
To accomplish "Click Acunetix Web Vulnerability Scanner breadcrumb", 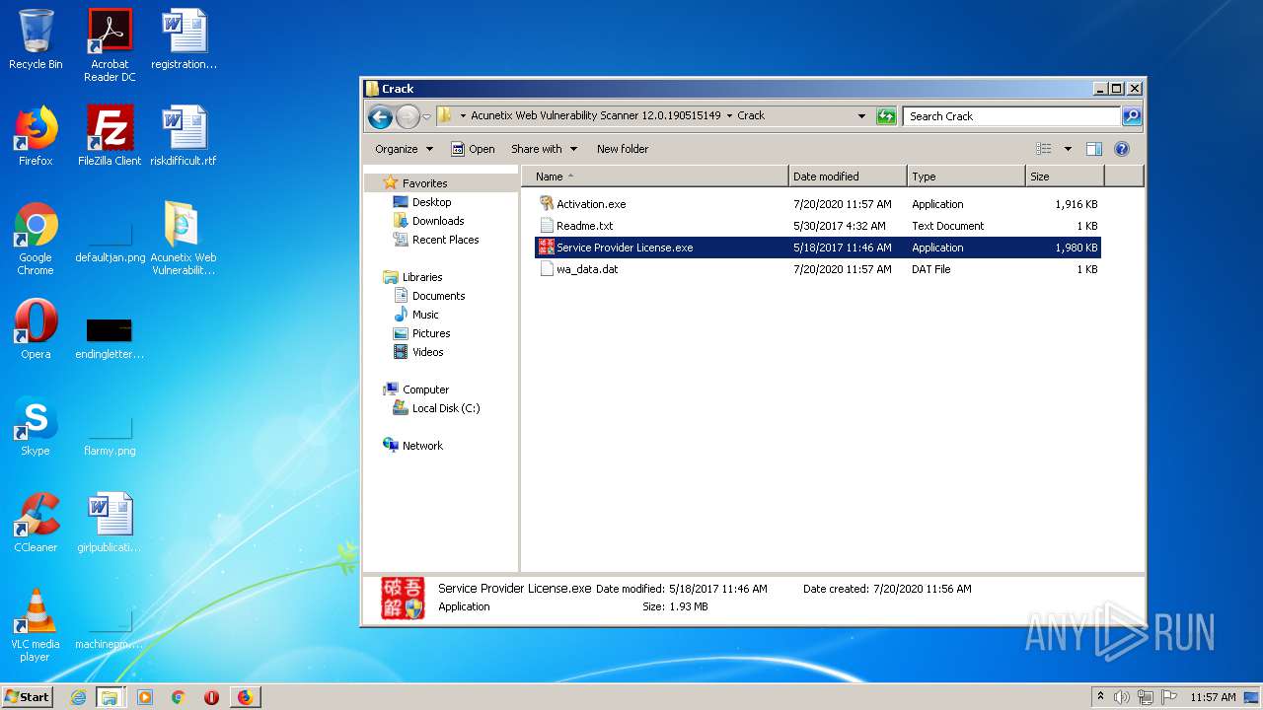I will click(595, 115).
